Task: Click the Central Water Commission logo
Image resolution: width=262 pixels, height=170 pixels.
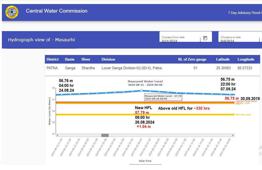Action: coord(12,12)
